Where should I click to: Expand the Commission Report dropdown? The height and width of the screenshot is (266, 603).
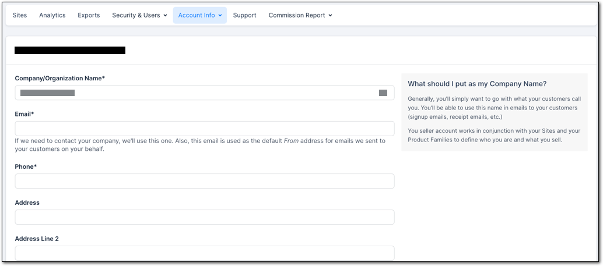click(x=300, y=15)
